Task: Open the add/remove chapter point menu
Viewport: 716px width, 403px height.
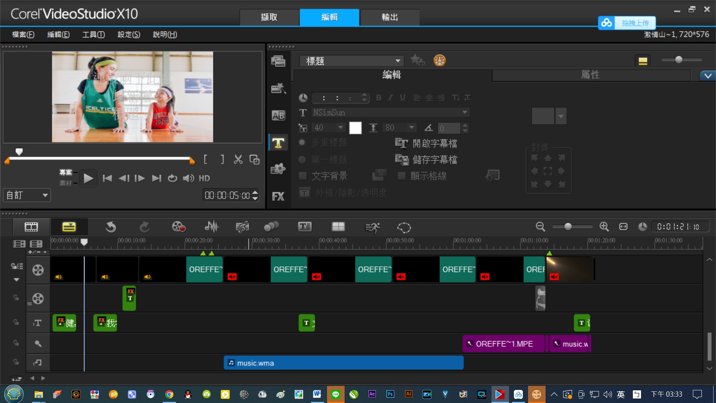Action: point(38,252)
